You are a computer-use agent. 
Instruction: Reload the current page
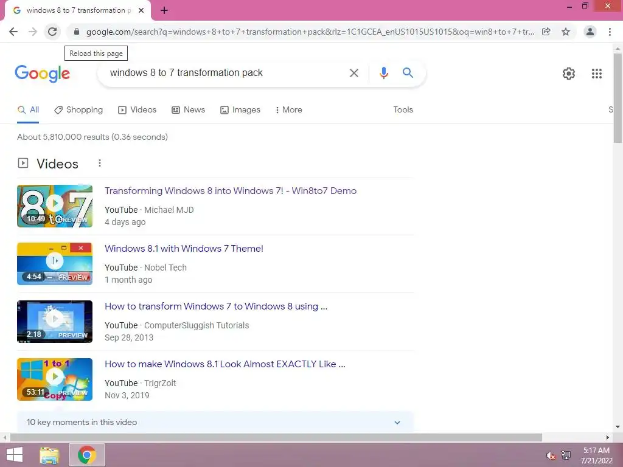tap(52, 32)
